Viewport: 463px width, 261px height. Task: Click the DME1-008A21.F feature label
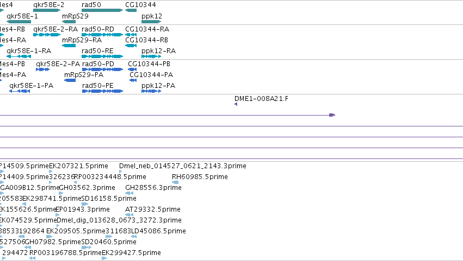click(x=261, y=99)
